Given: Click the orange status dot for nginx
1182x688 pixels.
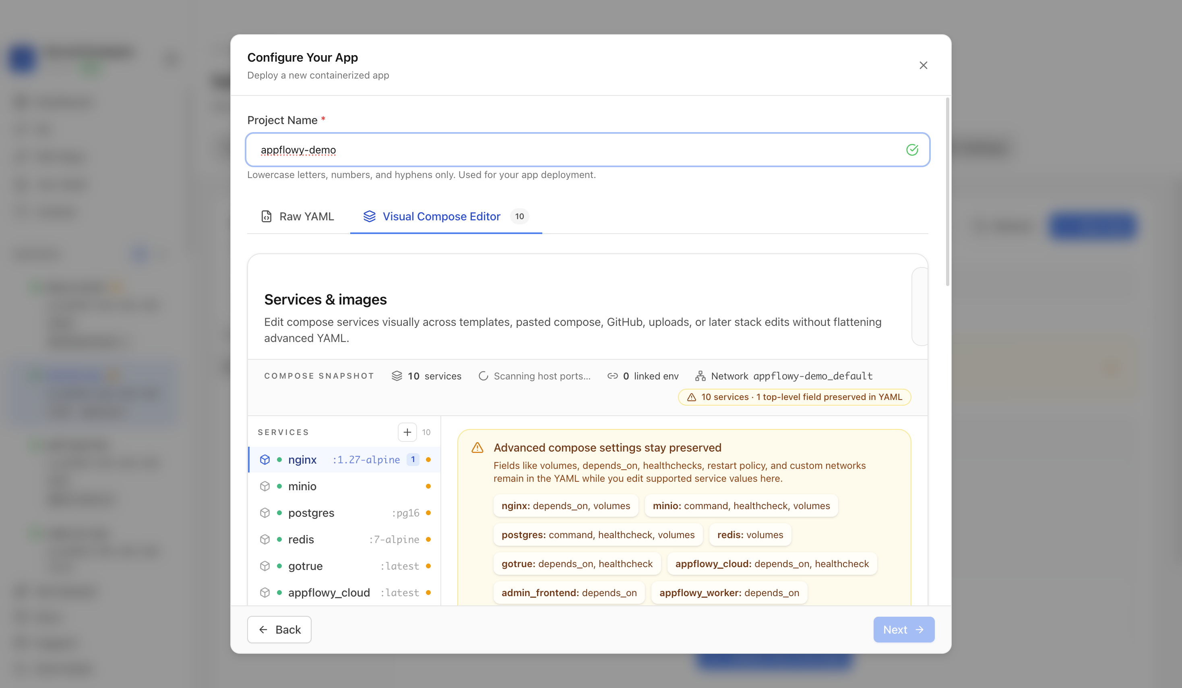Looking at the screenshot, I should click(x=428, y=460).
